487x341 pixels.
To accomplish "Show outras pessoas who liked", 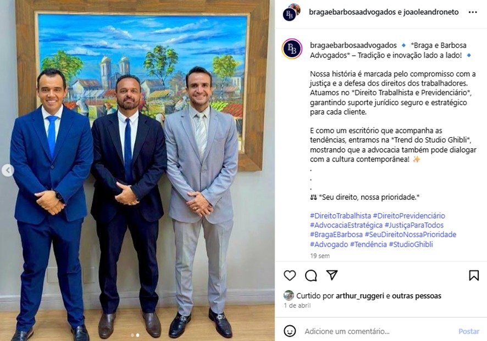I will (417, 296).
